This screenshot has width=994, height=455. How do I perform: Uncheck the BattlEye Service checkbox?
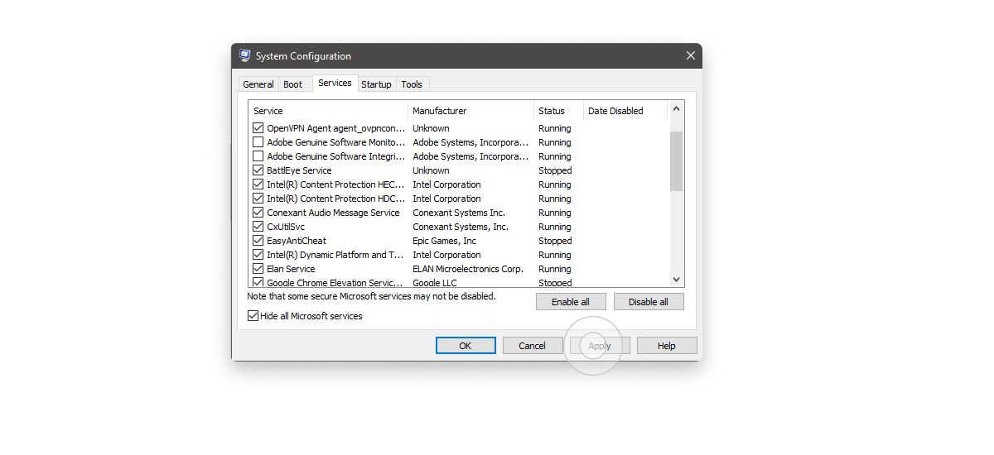click(x=258, y=170)
